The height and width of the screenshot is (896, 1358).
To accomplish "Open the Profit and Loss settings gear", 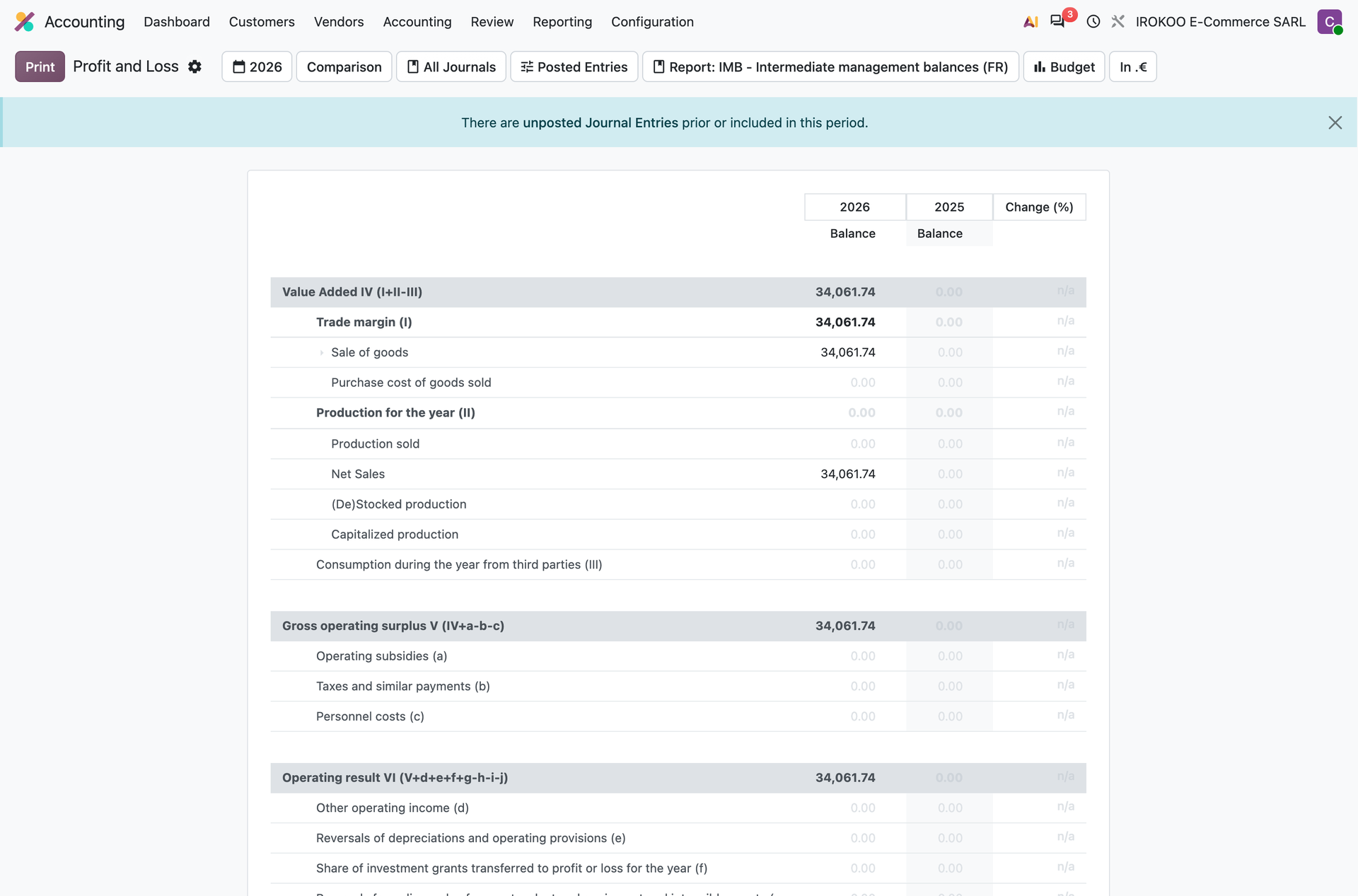I will pos(195,66).
